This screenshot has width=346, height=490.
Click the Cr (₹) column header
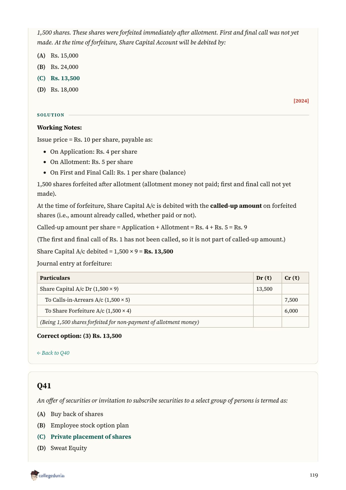292,278
